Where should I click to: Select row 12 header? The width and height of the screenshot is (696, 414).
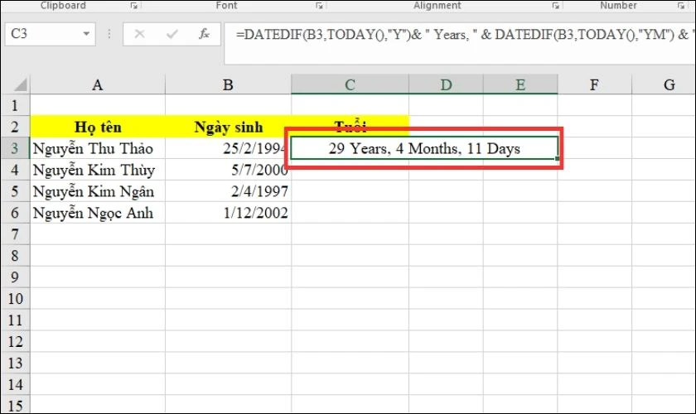coord(16,341)
